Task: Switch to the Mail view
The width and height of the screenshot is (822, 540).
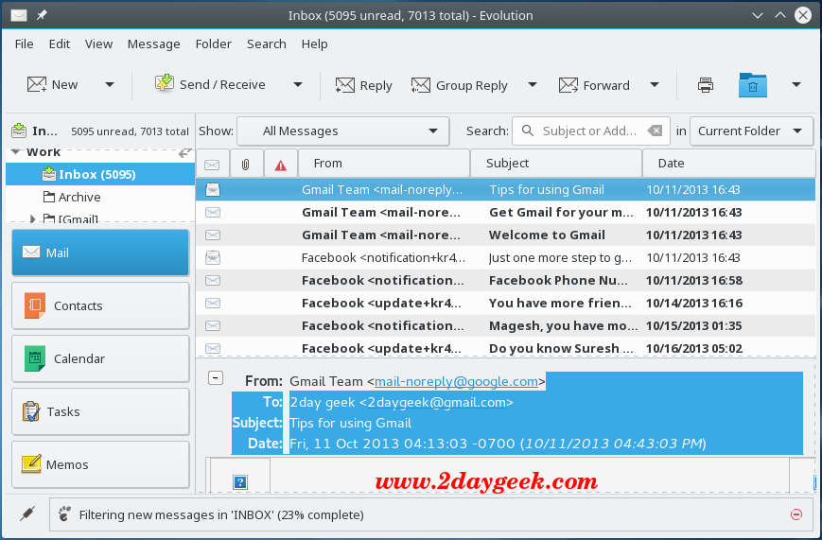Action: pos(100,253)
